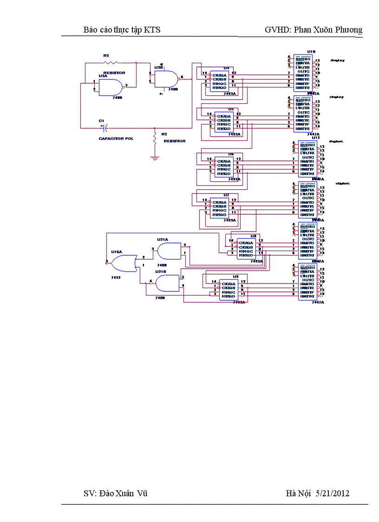Click the 'Hà Nội 5/21/2012' footer date

pyautogui.click(x=317, y=493)
